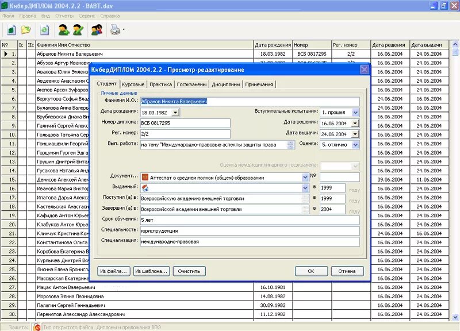This screenshot has width=460, height=331.
Task: Open the Сервис menu
Action: click(x=87, y=16)
